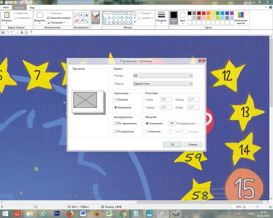Select the Eraser tool
273x218 pixels.
[76, 21]
